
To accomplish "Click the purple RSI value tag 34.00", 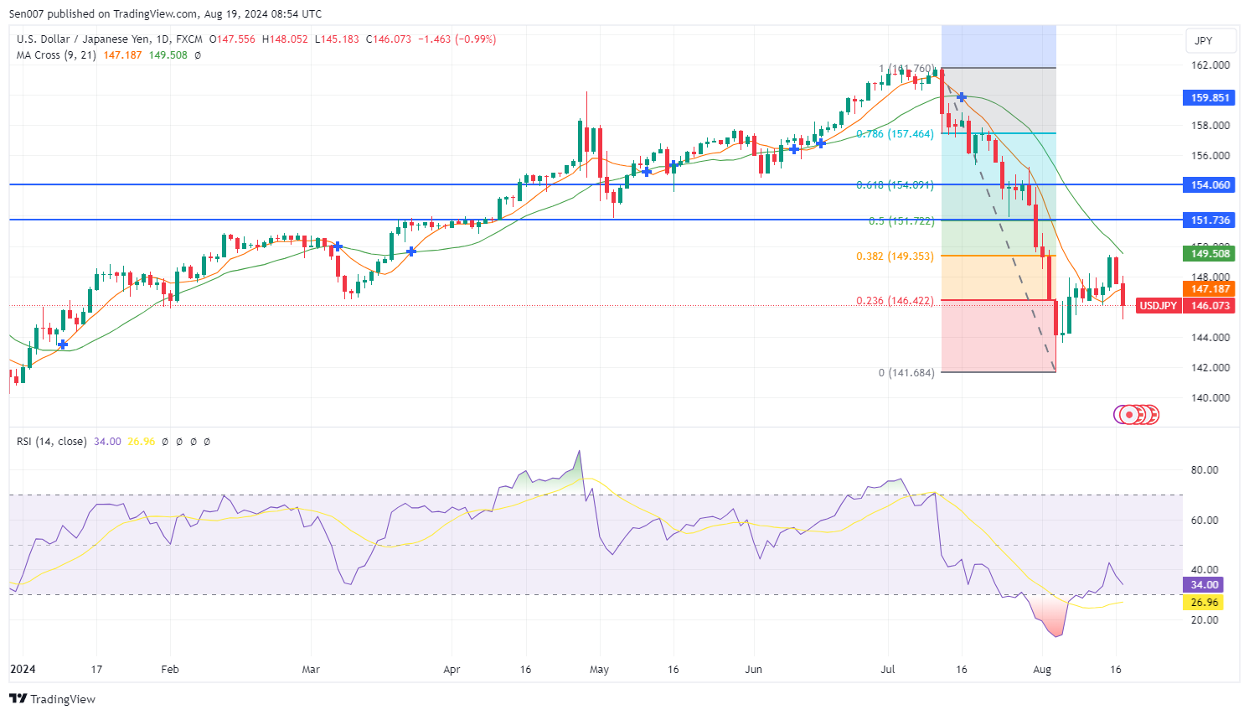I will pyautogui.click(x=1204, y=585).
